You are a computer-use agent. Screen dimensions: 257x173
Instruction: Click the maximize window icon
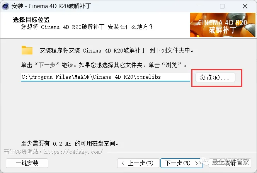tap(222, 6)
